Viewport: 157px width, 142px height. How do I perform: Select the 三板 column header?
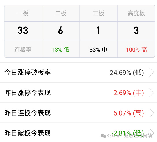point(98,13)
